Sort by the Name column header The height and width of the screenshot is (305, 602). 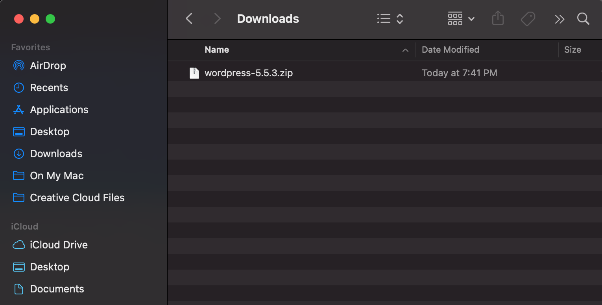pyautogui.click(x=217, y=50)
